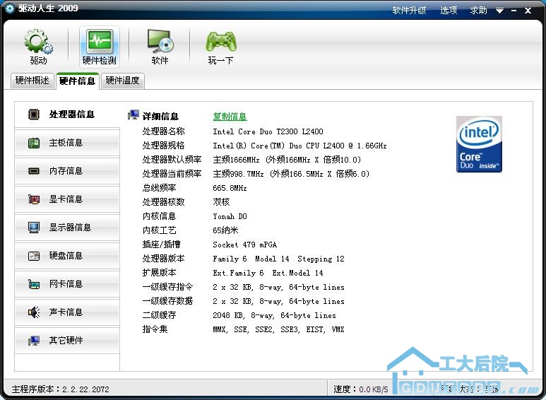Click the hard disk icon beside 硬盘信息

(34, 256)
